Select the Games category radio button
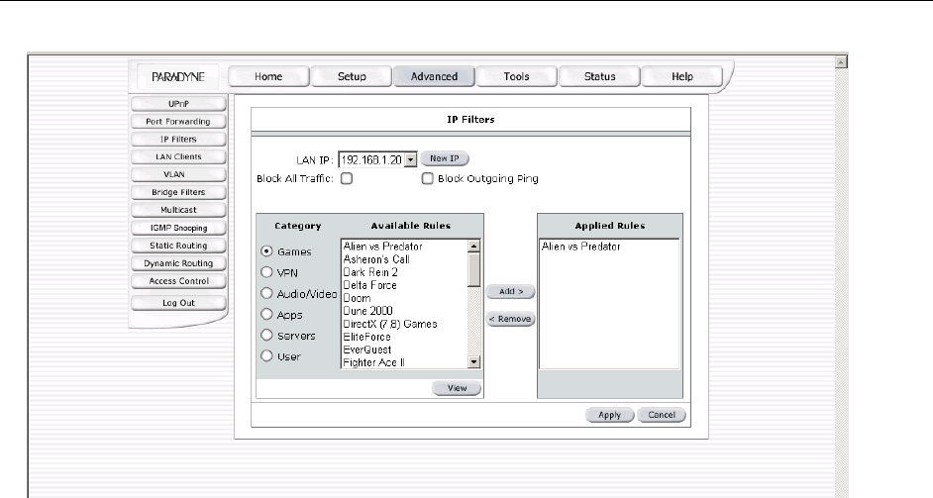This screenshot has width=933, height=498. coord(266,251)
